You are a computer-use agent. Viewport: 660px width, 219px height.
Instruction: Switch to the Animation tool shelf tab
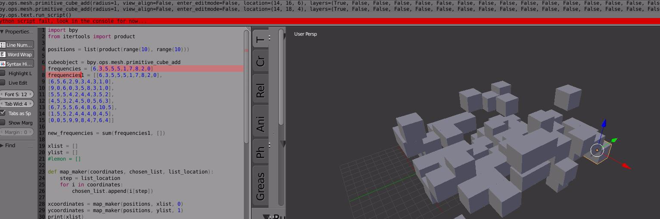click(x=260, y=124)
